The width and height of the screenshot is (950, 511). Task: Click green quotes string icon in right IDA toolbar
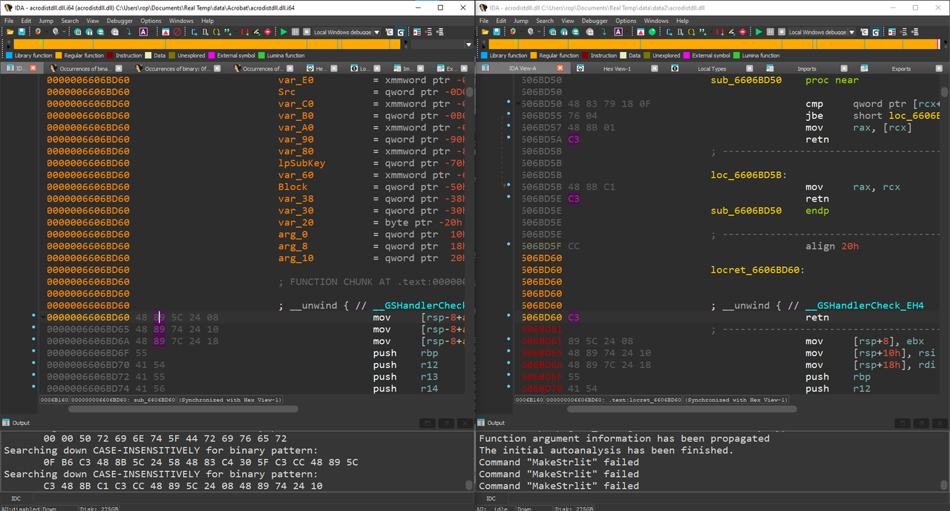click(704, 32)
